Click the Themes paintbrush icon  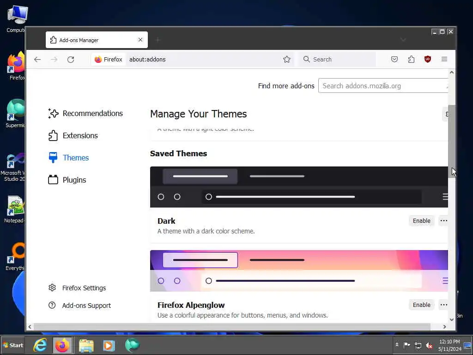click(x=53, y=158)
